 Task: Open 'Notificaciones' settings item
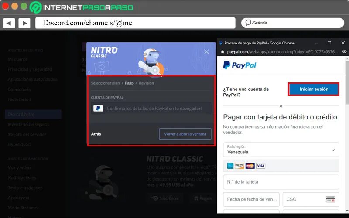click(22, 178)
